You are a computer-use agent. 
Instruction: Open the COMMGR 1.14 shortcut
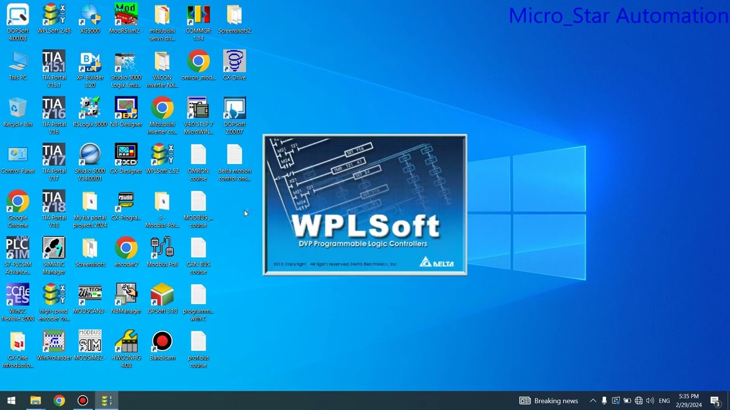coord(198,22)
